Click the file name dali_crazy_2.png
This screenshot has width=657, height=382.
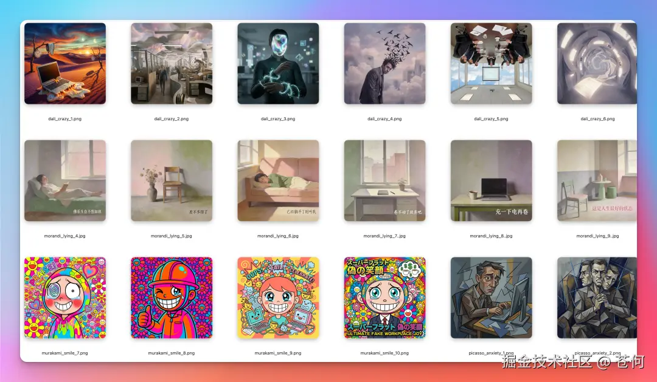tap(172, 119)
